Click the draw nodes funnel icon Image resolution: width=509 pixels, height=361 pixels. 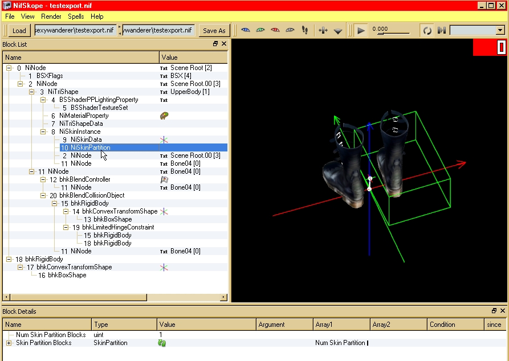[338, 31]
